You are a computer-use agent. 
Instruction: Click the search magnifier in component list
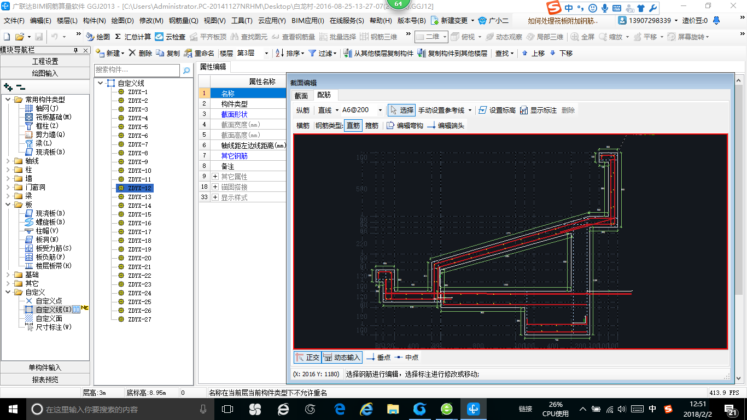click(186, 70)
